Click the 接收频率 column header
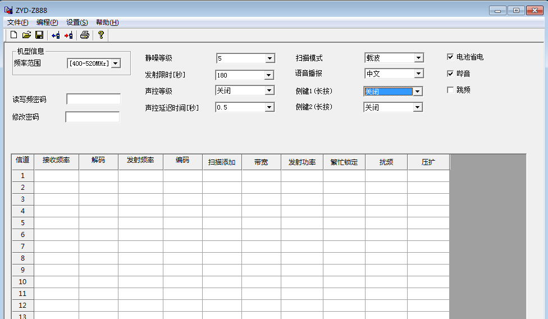Image resolution: width=548 pixels, height=319 pixels. click(x=56, y=161)
